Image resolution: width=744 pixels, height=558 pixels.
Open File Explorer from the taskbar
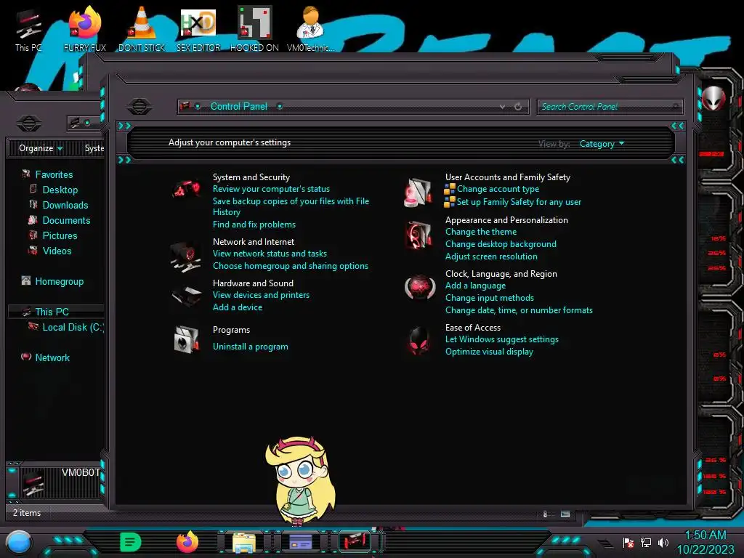coord(244,542)
